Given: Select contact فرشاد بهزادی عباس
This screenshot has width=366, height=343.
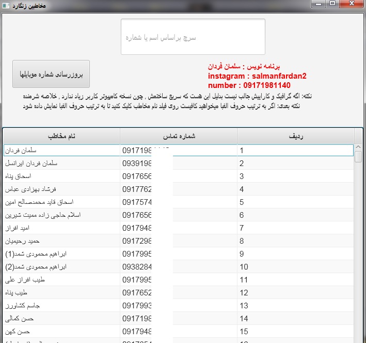Looking at the screenshot, I should click(x=30, y=189).
